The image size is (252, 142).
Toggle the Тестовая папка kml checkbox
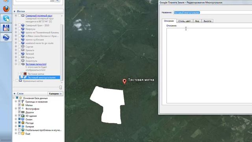click(x=19, y=64)
